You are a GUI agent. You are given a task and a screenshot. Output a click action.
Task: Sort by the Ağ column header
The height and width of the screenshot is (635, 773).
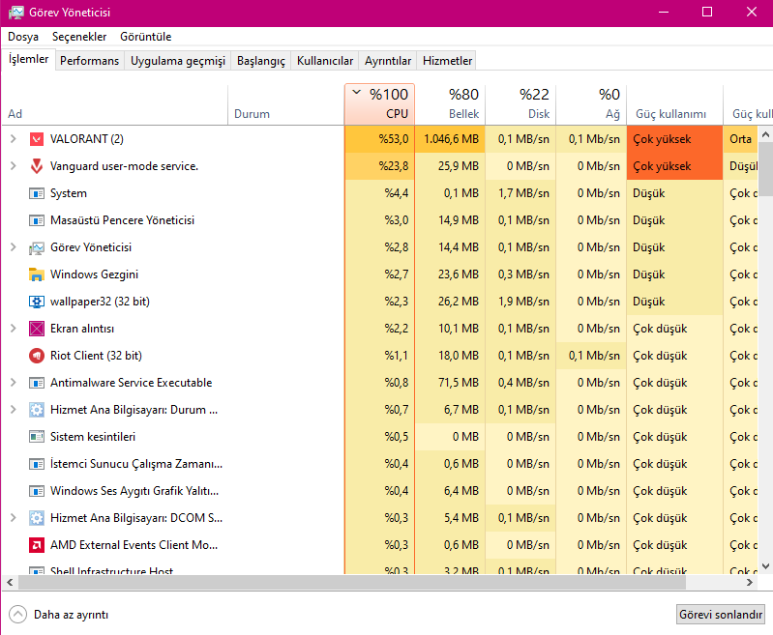[x=591, y=104]
